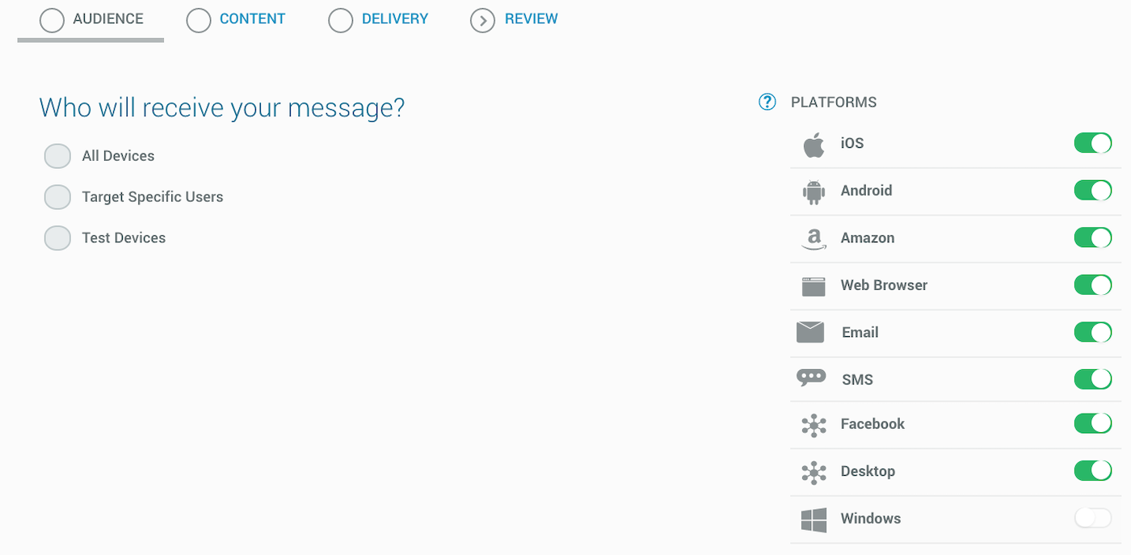Click the Email platform label
This screenshot has width=1131, height=555.
[x=860, y=333]
